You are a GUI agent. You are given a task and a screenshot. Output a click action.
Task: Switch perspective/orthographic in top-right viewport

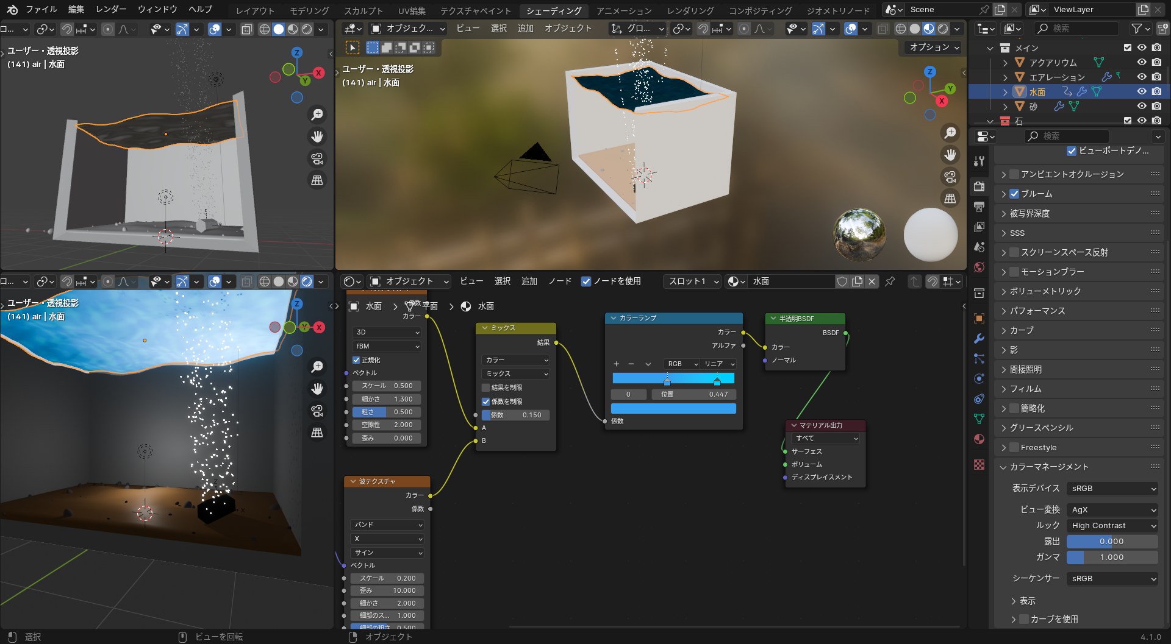pos(950,199)
